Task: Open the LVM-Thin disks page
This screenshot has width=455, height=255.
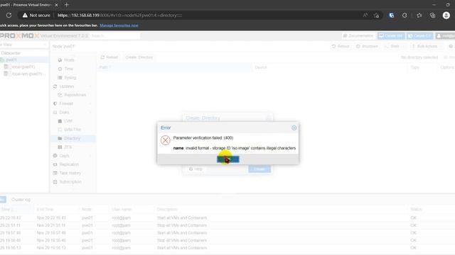Action: pos(73,130)
